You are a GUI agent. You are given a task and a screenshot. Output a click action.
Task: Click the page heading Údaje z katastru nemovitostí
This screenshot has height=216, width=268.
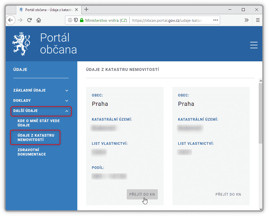122,69
